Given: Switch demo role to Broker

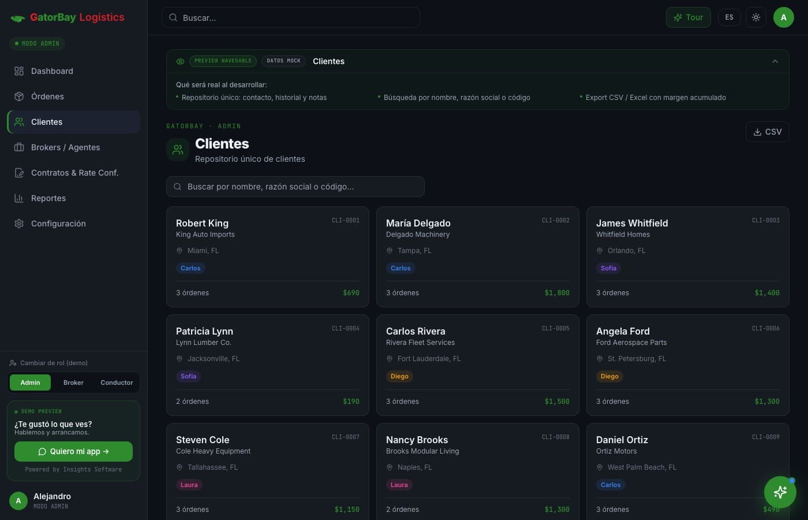Looking at the screenshot, I should (x=73, y=382).
